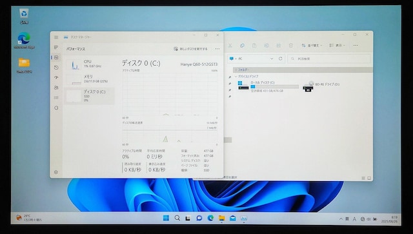Click 新しいタスクを実行する run new task button
This screenshot has height=234, width=413.
(x=190, y=49)
